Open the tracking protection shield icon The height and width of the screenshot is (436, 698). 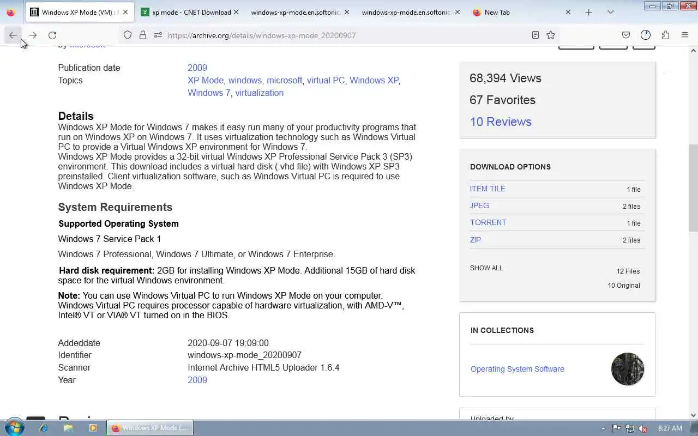(128, 35)
